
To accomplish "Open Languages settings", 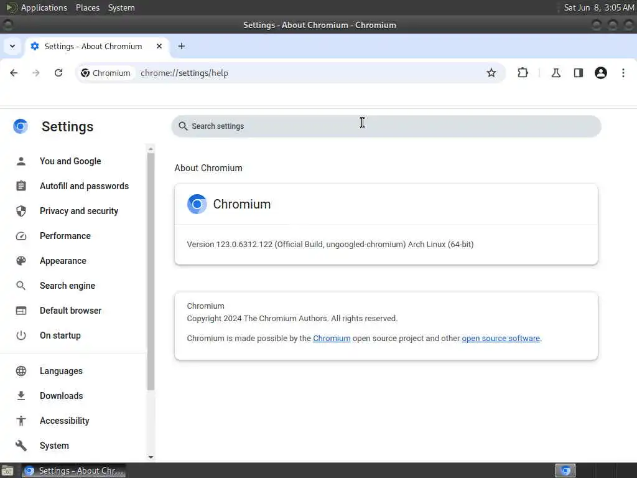I will [x=61, y=371].
